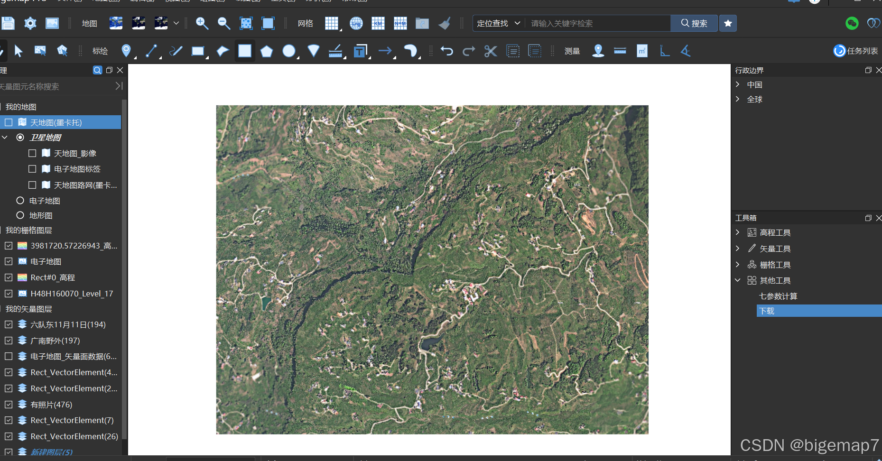Check the 电子地图_矢量面数据 layer checkbox
The width and height of the screenshot is (882, 461).
9,356
